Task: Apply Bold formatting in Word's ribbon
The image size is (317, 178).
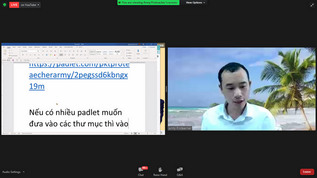Action: 23,55
